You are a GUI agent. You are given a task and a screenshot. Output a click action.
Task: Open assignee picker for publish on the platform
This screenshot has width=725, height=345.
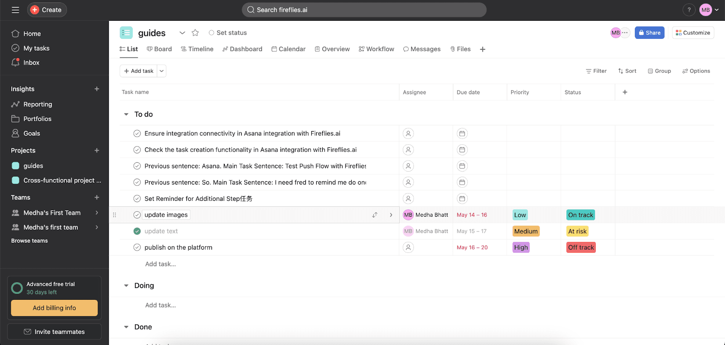(x=408, y=247)
